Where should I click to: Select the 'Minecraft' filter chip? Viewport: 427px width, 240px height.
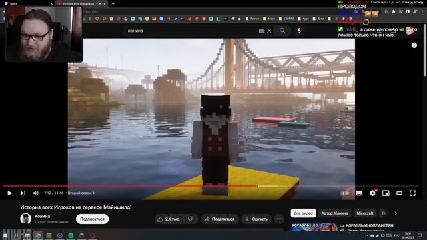tap(365, 213)
